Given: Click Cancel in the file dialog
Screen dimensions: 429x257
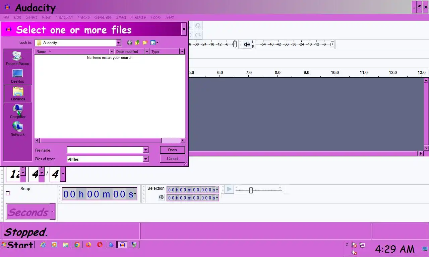Looking at the screenshot, I should [x=172, y=159].
